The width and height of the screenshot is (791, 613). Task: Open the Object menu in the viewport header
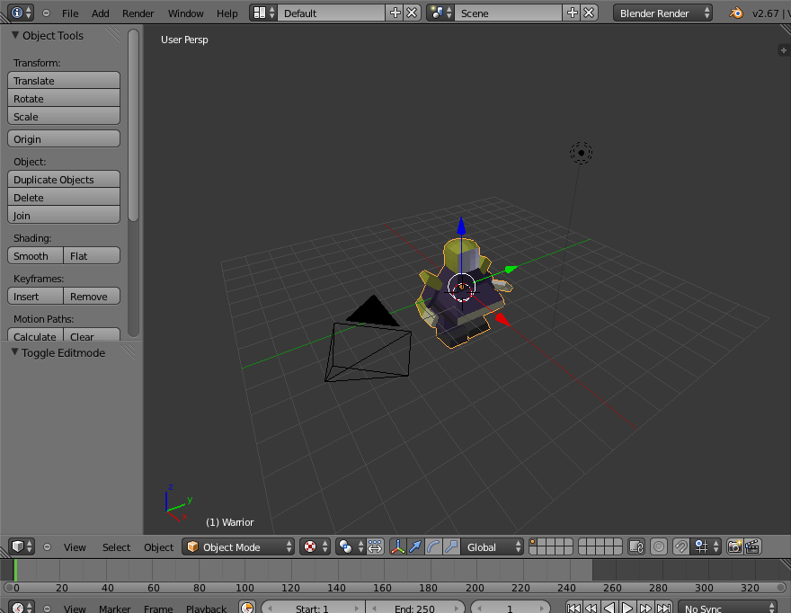[158, 546]
